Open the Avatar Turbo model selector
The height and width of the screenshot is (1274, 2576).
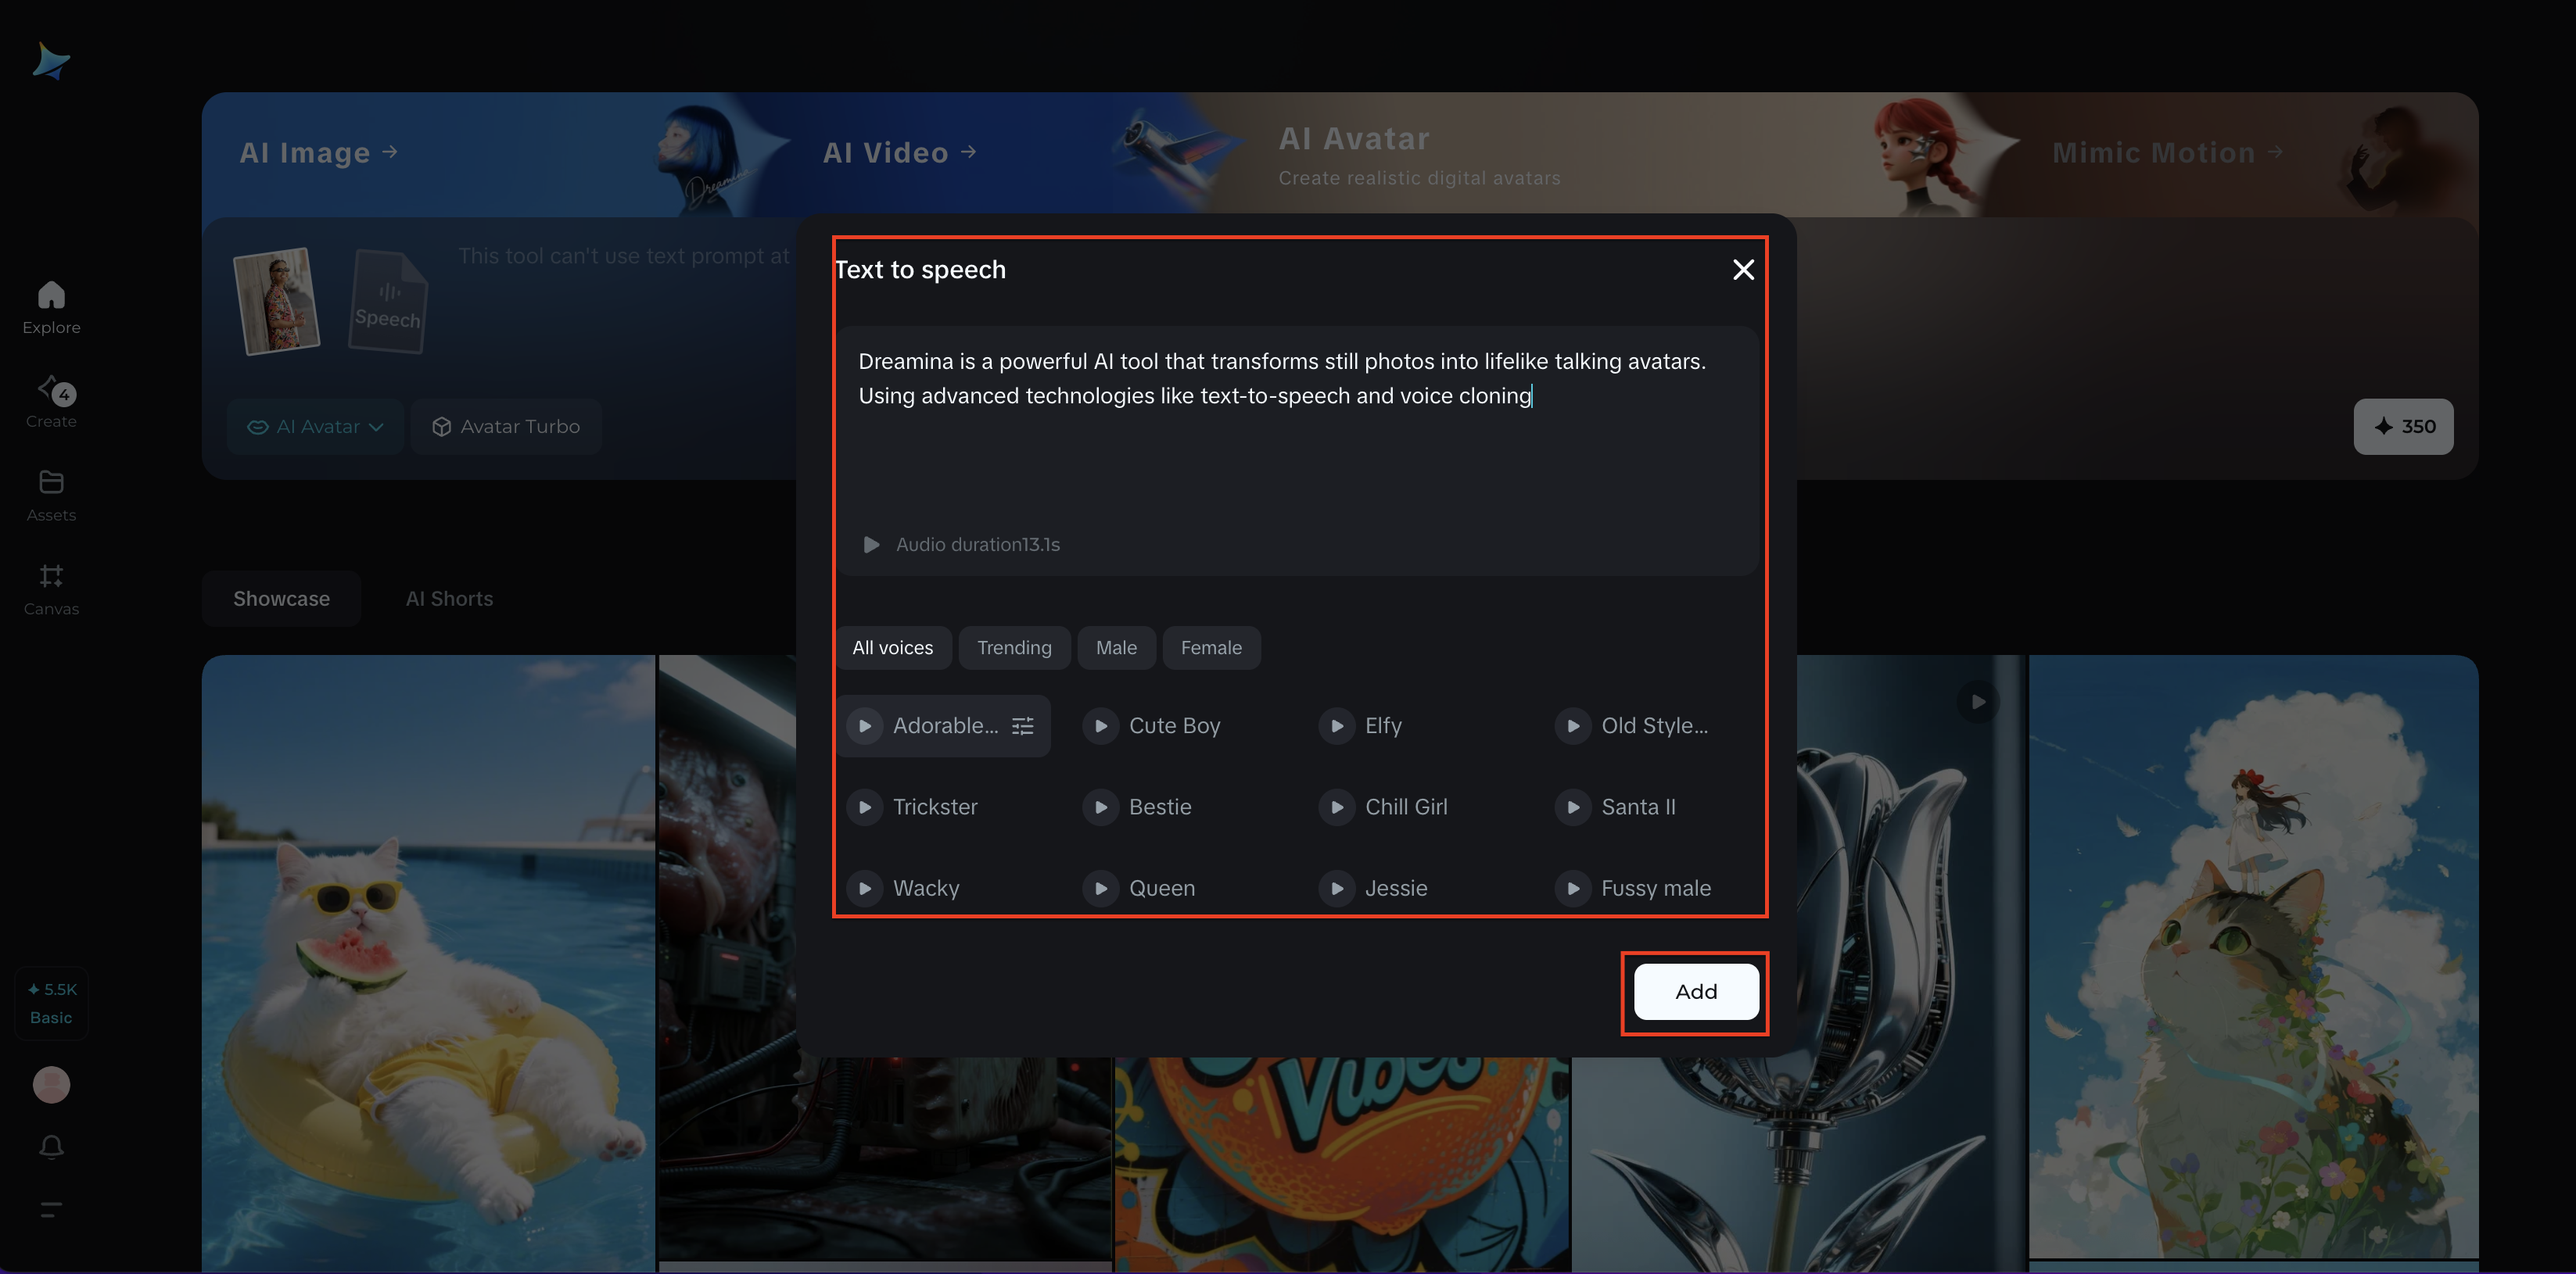[x=506, y=427]
